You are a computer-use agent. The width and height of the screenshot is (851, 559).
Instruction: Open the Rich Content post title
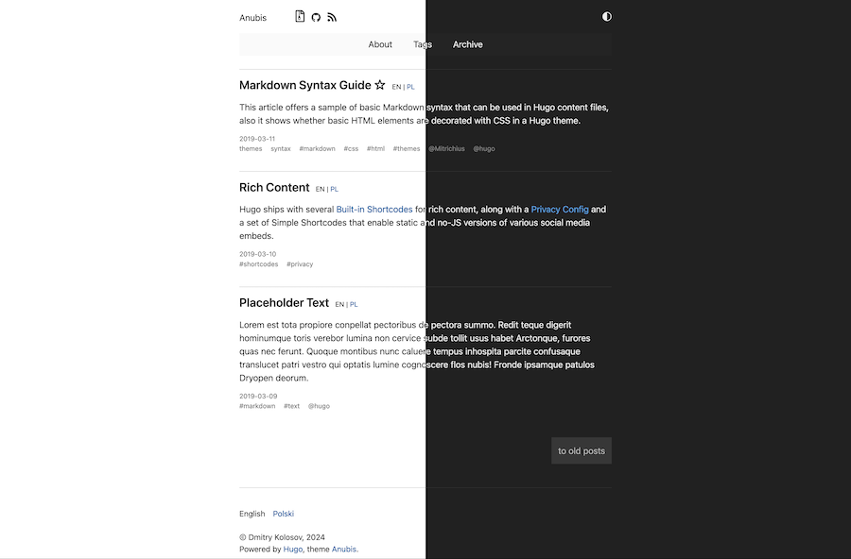point(274,188)
